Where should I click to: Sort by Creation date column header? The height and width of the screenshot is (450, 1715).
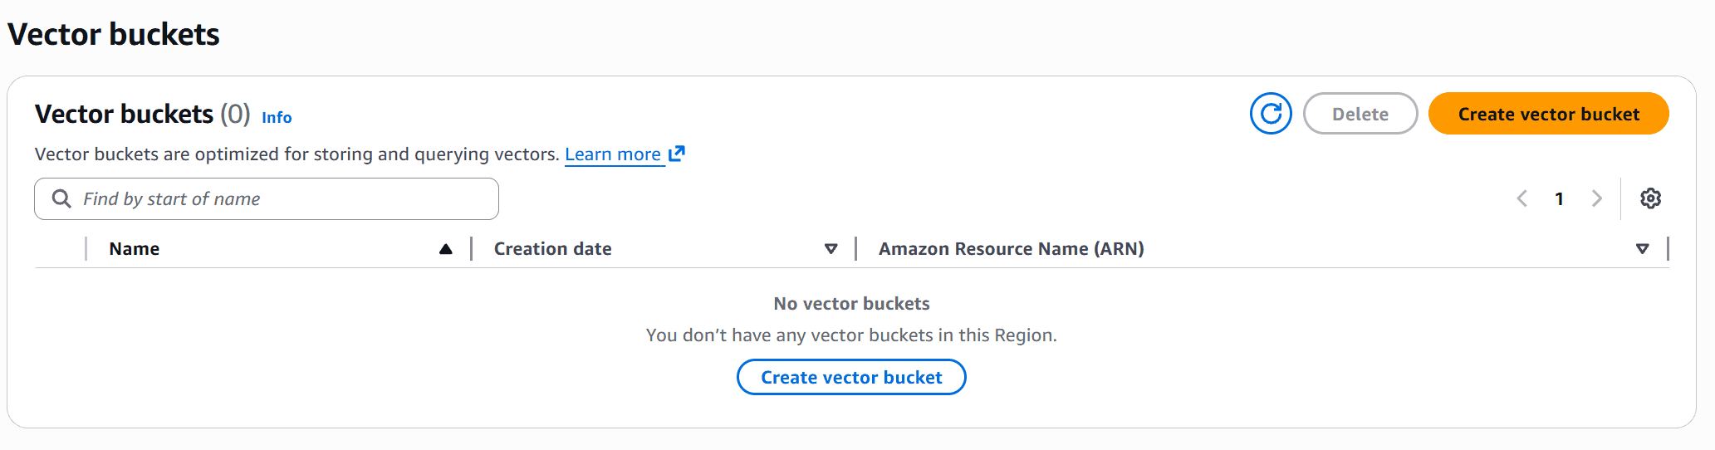click(552, 249)
